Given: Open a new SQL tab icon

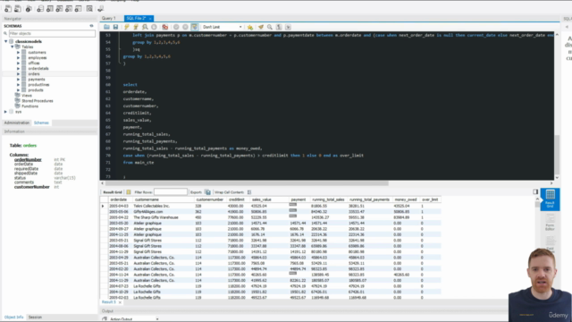Looking at the screenshot, I should [x=7, y=9].
